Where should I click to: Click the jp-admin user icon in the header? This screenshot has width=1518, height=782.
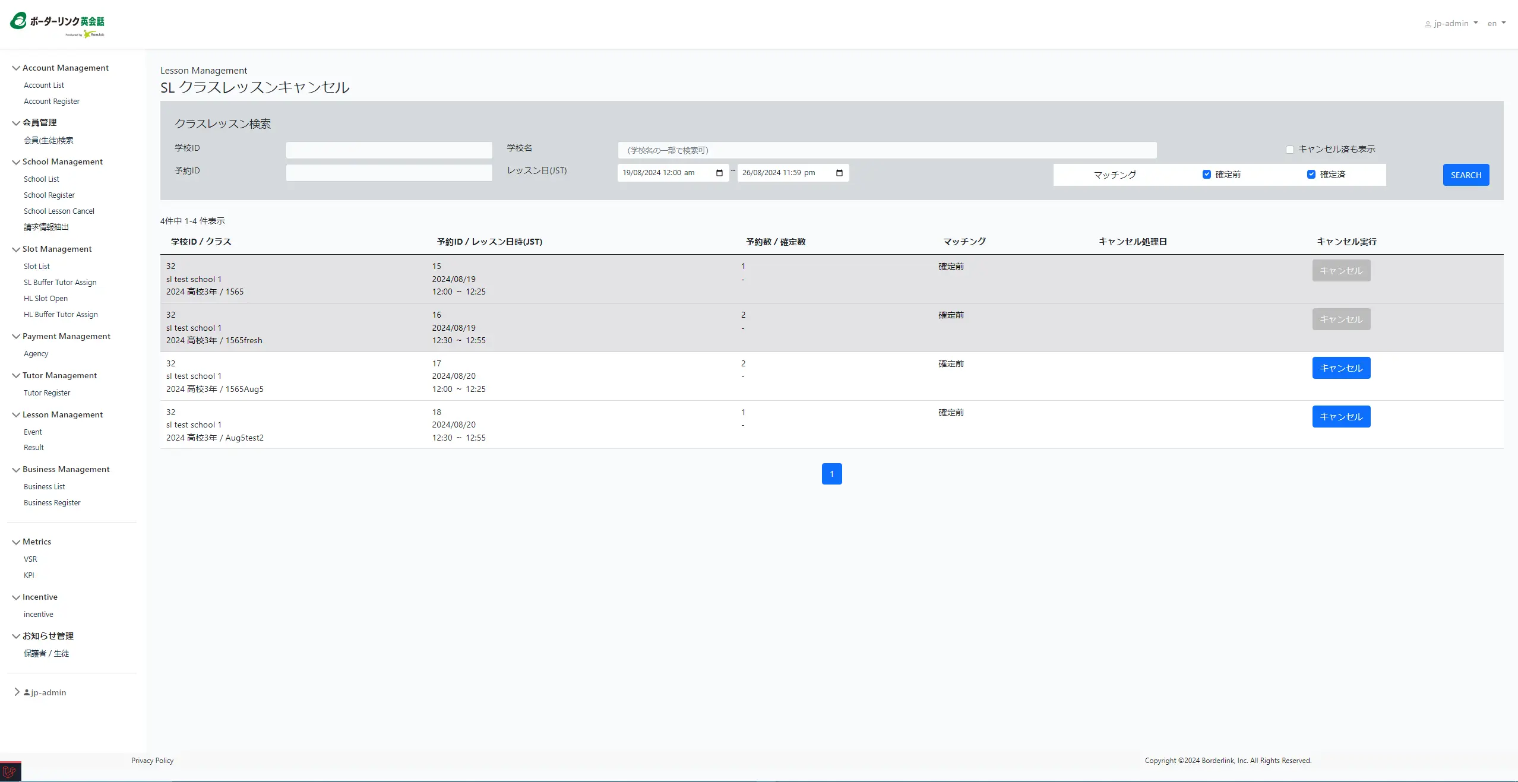point(1428,24)
